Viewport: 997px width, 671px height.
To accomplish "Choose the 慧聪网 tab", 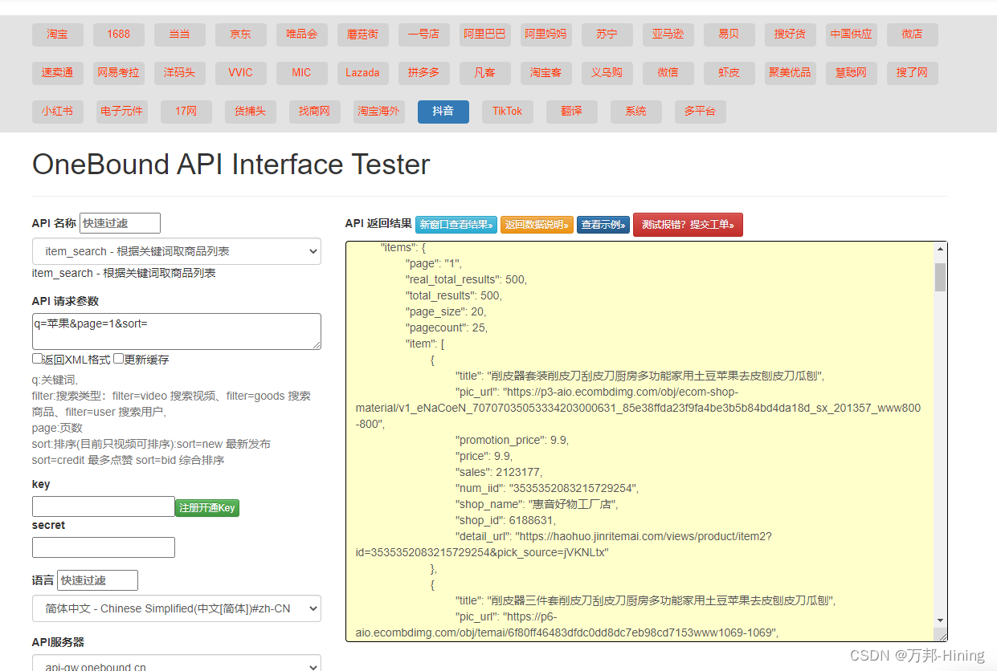I will pos(851,73).
